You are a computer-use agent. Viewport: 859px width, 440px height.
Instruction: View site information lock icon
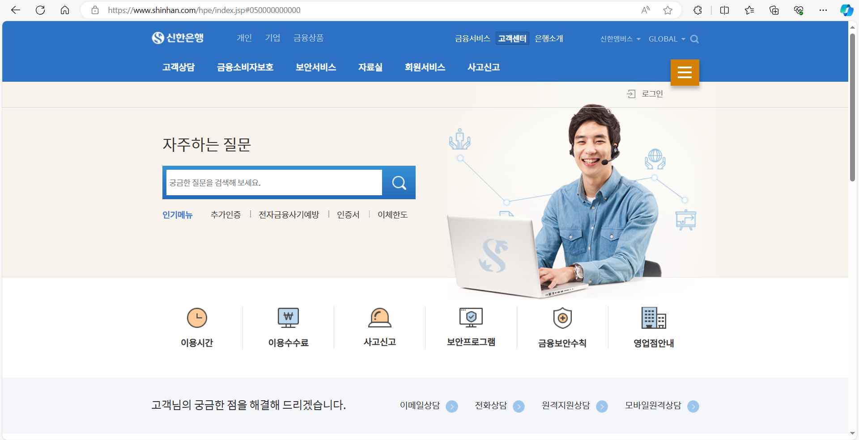pyautogui.click(x=95, y=10)
